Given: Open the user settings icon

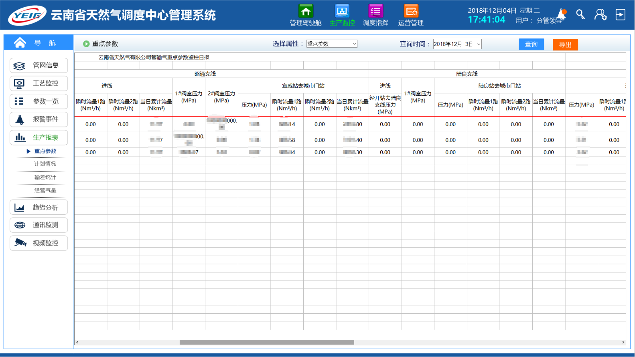Looking at the screenshot, I should point(601,15).
